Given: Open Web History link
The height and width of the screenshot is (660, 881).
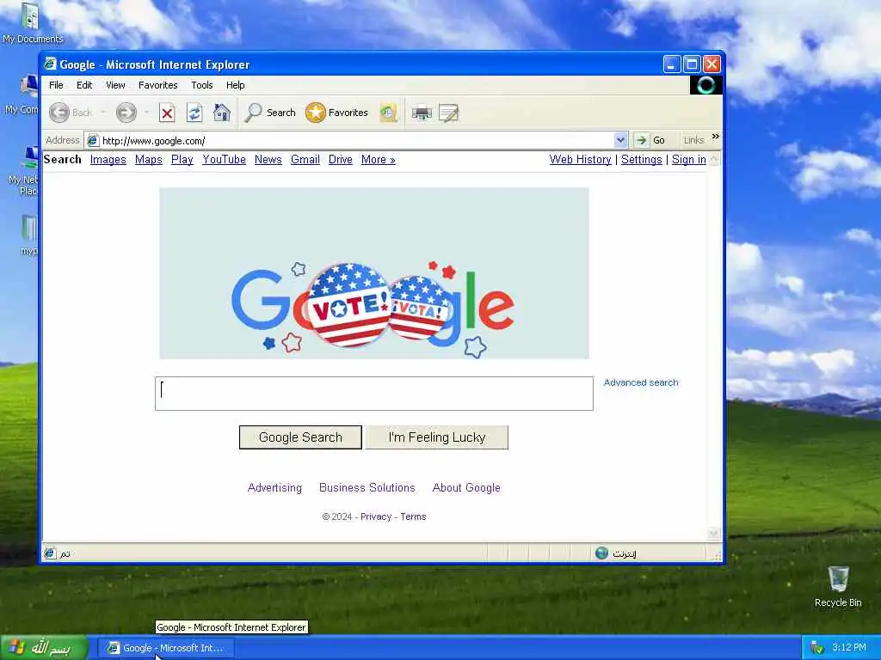Looking at the screenshot, I should pos(581,159).
